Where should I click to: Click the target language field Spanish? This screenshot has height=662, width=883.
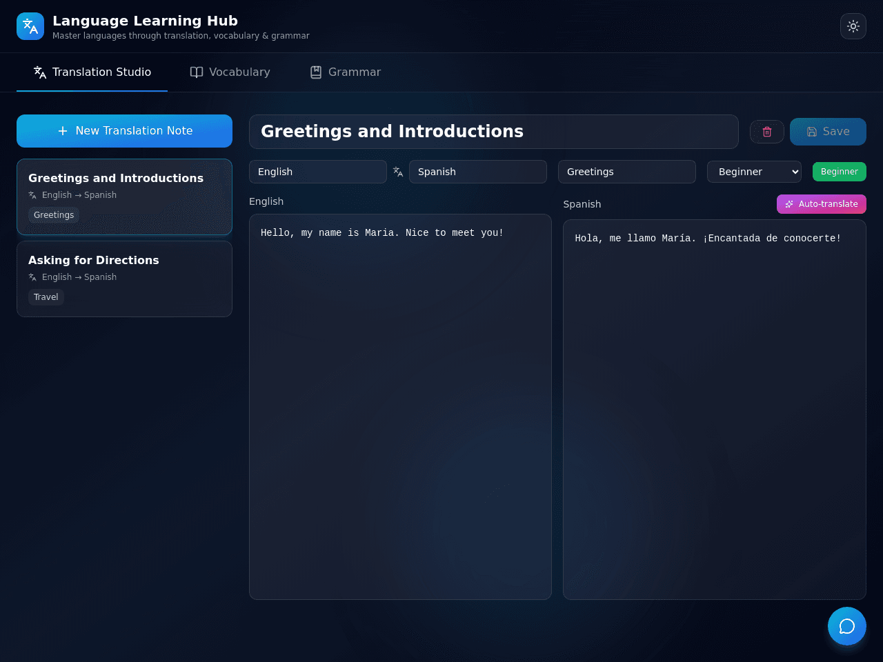[x=478, y=172]
